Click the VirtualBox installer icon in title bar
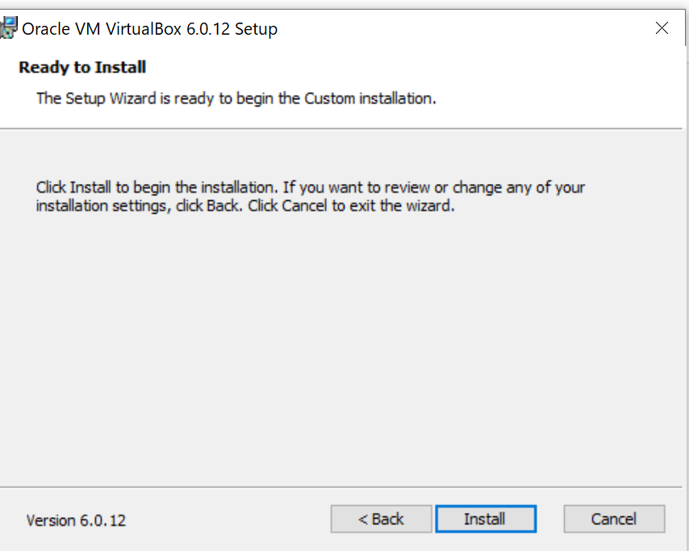The width and height of the screenshot is (689, 551). click(x=9, y=28)
